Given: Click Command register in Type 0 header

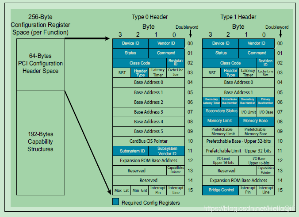Looking at the screenshot, I should tap(166, 53).
